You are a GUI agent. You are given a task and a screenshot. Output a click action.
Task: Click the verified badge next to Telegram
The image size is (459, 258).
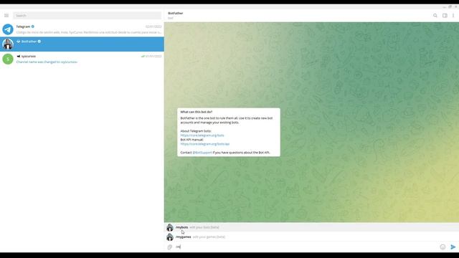coord(33,27)
